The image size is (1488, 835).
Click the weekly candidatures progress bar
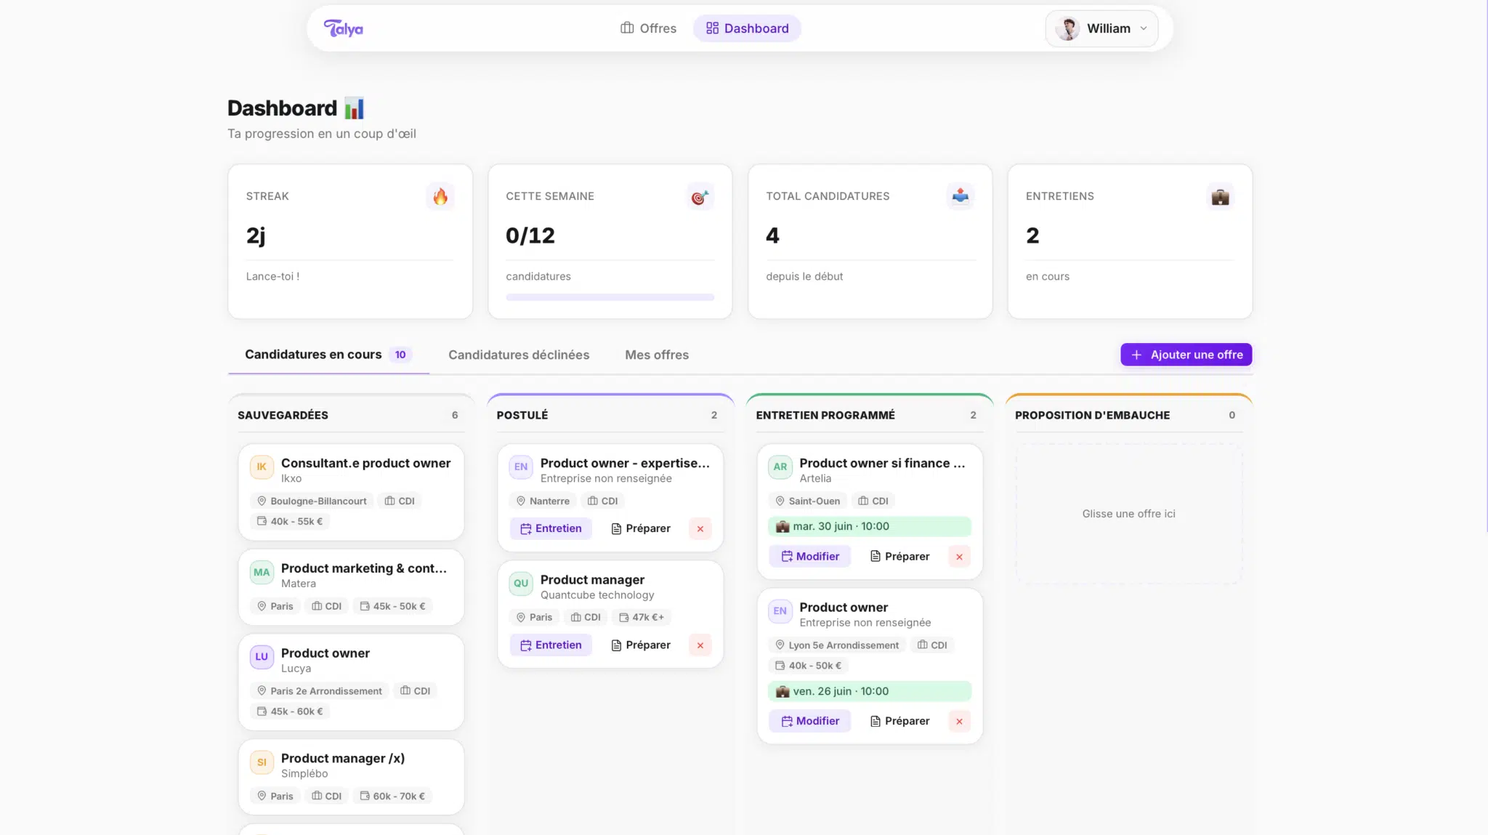[610, 297]
